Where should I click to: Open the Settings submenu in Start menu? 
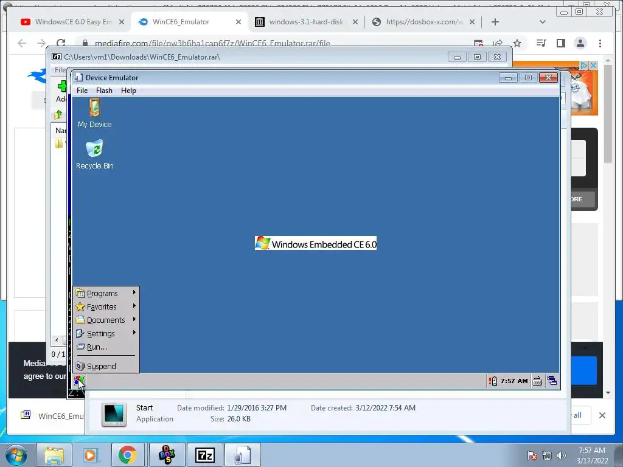(x=106, y=334)
